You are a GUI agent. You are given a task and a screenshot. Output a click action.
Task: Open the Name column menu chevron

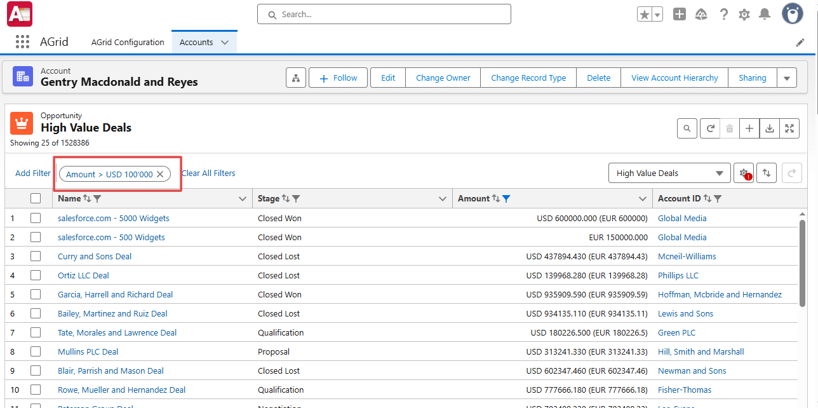pyautogui.click(x=242, y=199)
